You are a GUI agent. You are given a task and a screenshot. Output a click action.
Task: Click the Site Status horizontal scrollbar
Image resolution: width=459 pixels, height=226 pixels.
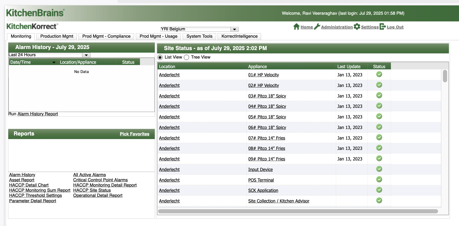pos(298,211)
